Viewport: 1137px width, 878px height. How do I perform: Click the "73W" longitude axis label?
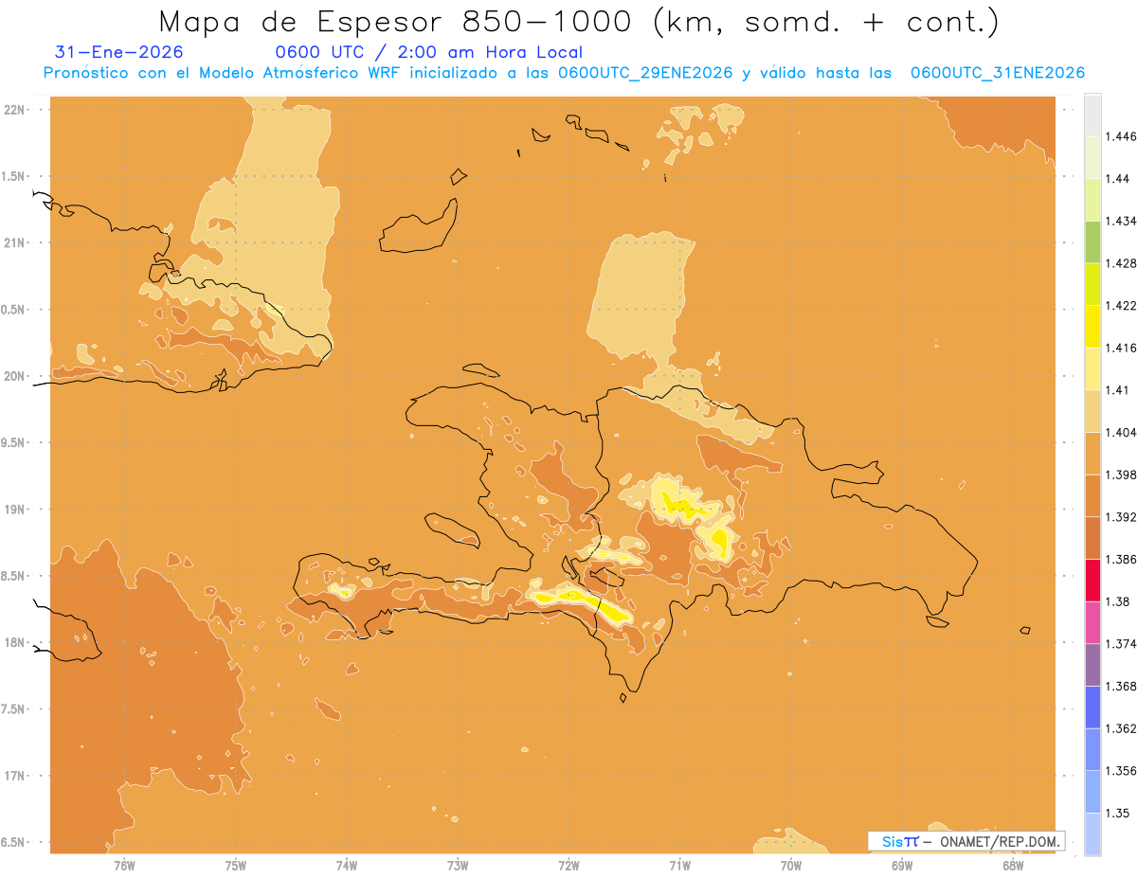coord(458,865)
